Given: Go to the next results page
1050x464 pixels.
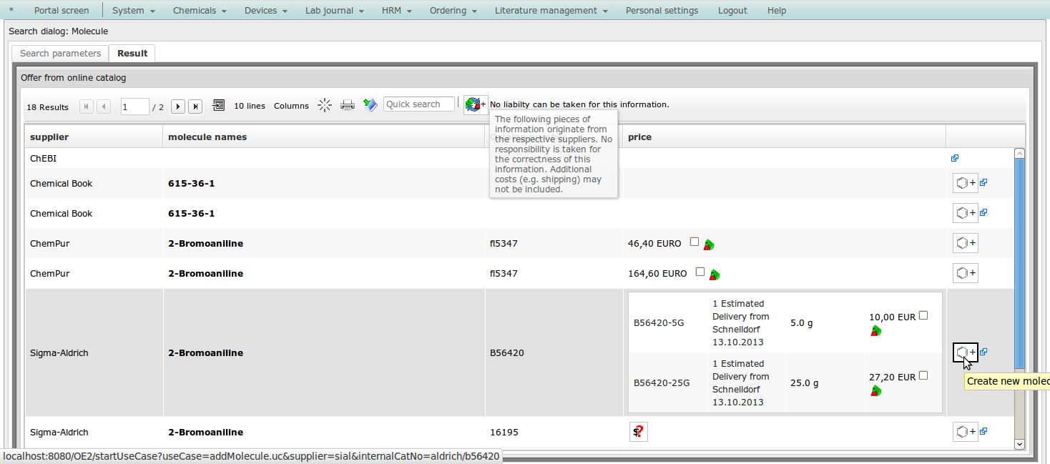Looking at the screenshot, I should [x=178, y=107].
